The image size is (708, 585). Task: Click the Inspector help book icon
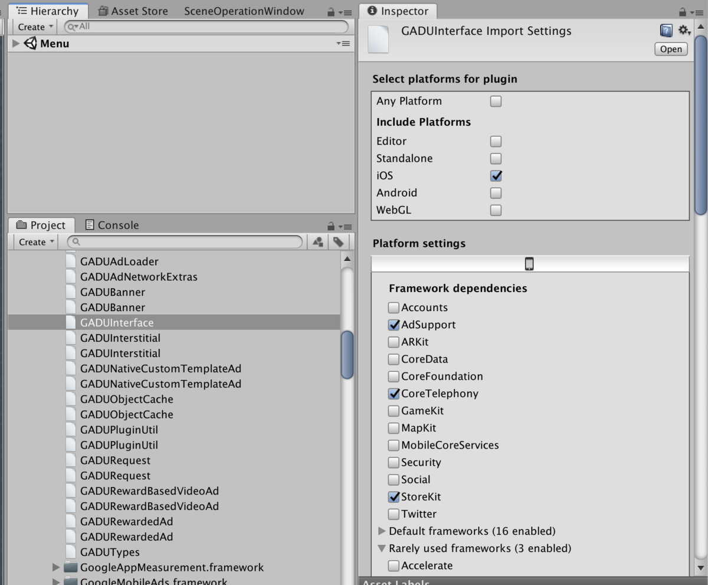point(666,31)
